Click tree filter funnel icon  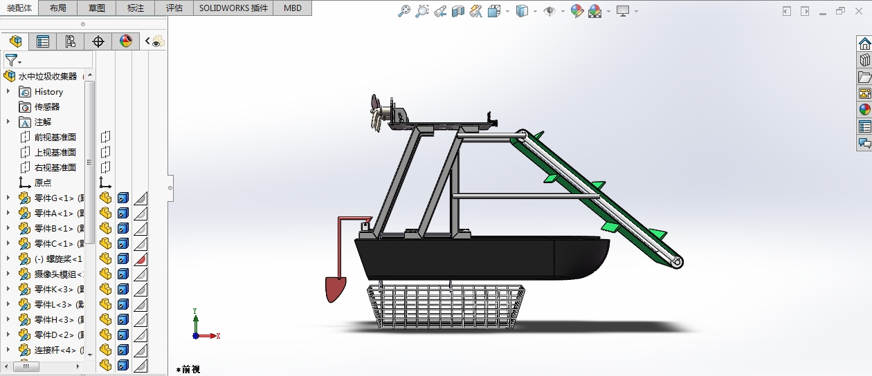point(11,60)
